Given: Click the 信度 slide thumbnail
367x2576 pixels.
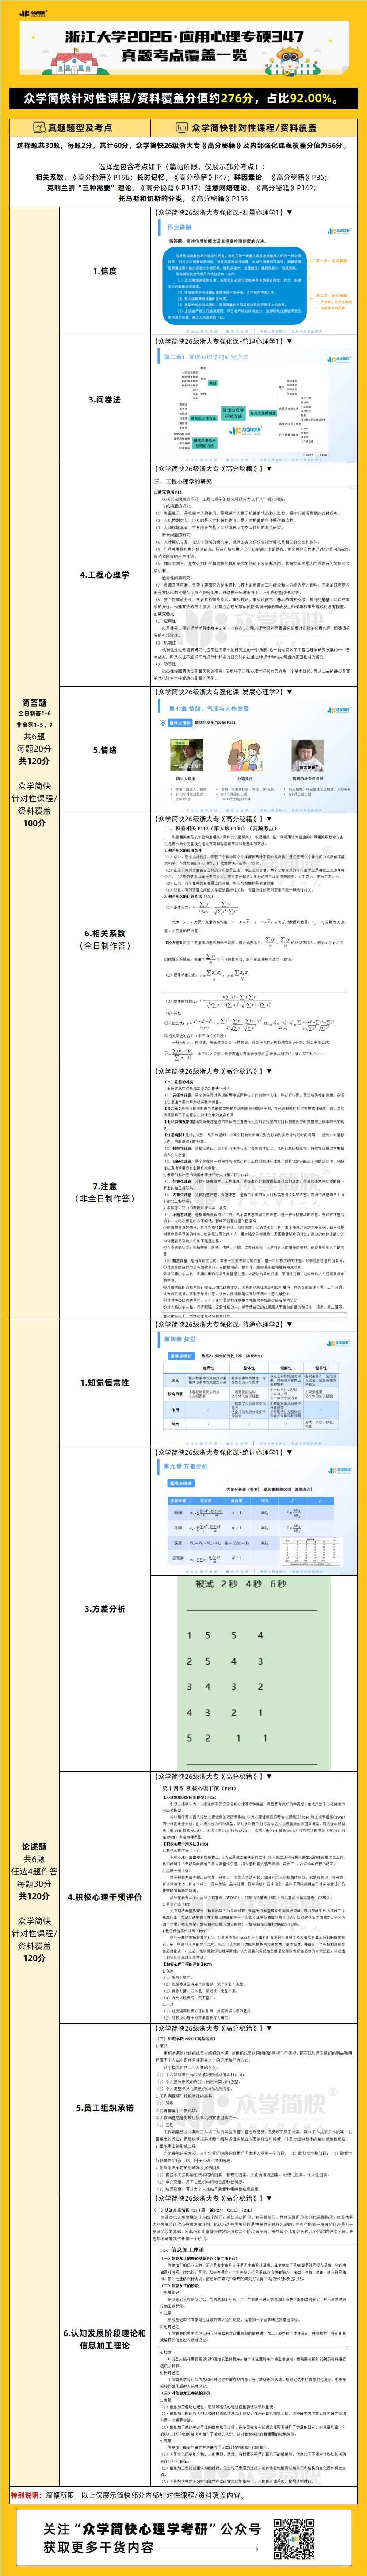Looking at the screenshot, I should pos(255,275).
